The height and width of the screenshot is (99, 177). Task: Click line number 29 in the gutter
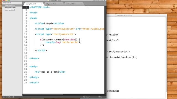pyautogui.click(x=25, y=82)
